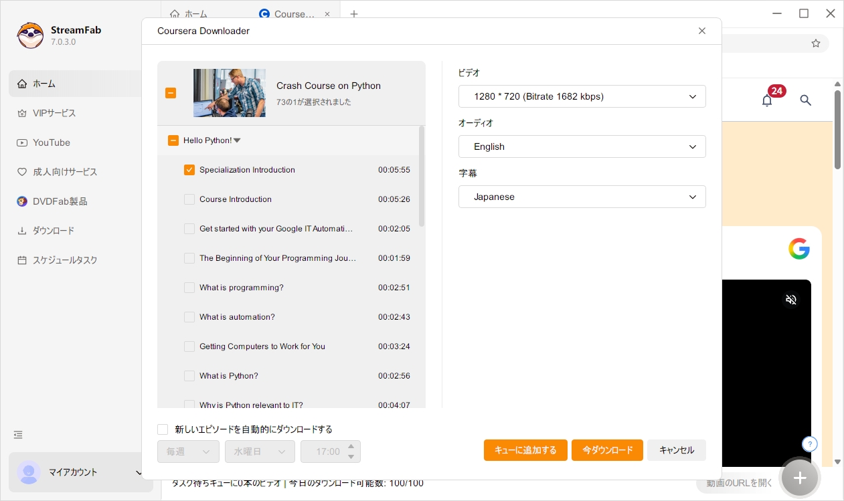Screen dimensions: 844x501
Task: Click the round plus add button
Action: [x=800, y=478]
